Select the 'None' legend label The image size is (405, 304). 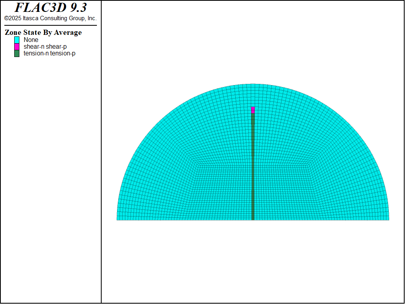31,40
